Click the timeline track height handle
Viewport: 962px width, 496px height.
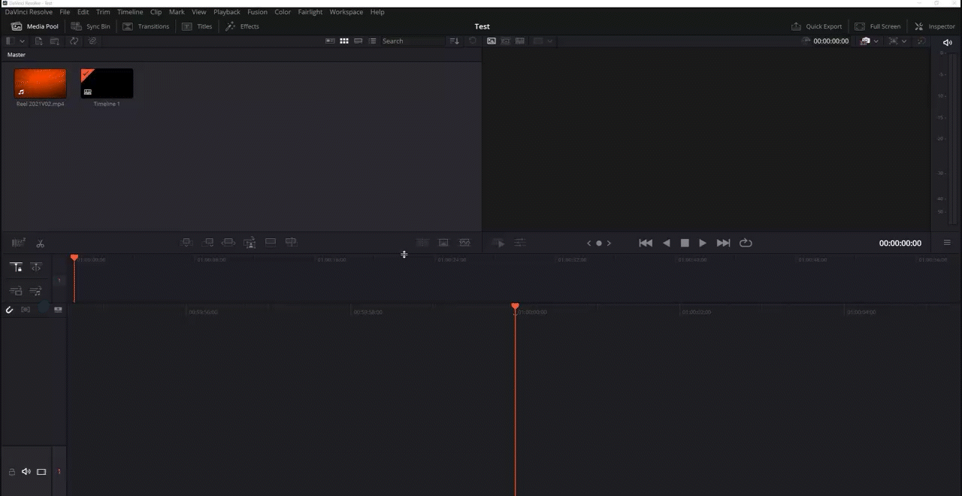(404, 255)
